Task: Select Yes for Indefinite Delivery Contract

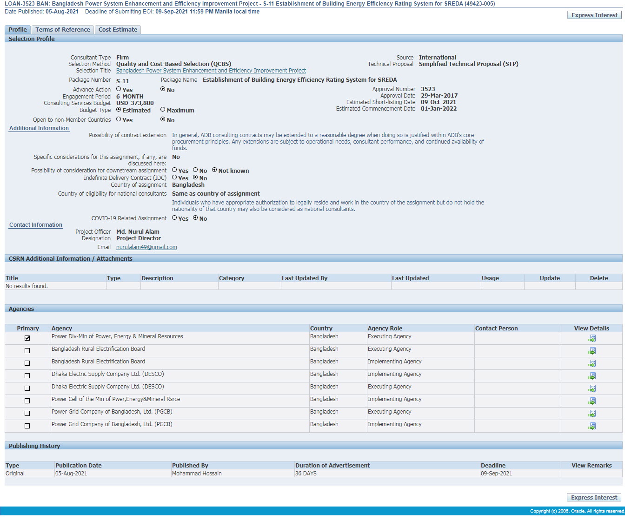Action: coord(174,178)
